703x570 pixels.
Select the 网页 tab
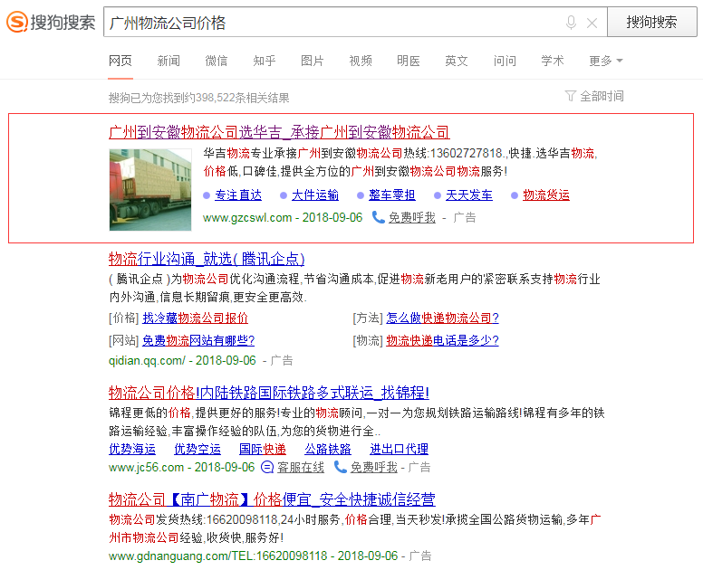120,61
